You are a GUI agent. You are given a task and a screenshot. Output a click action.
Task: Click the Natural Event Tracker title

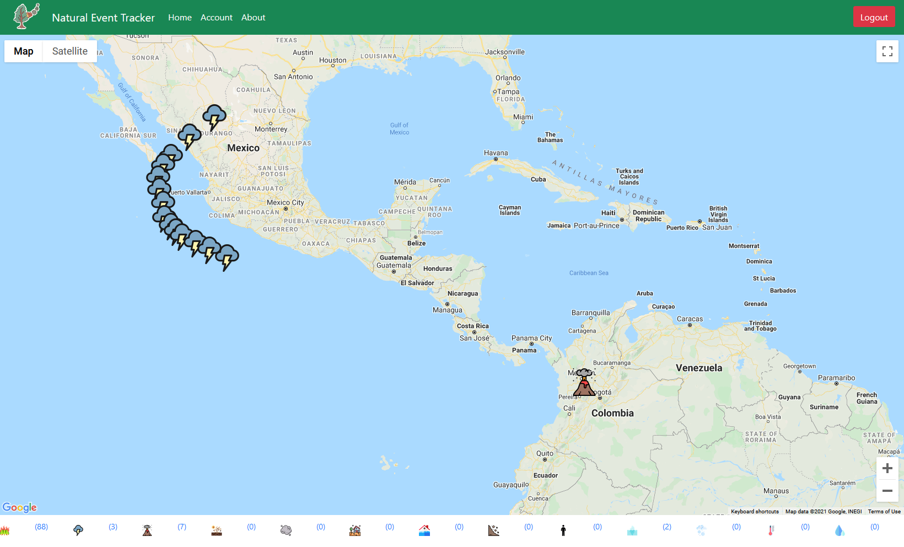click(x=104, y=18)
